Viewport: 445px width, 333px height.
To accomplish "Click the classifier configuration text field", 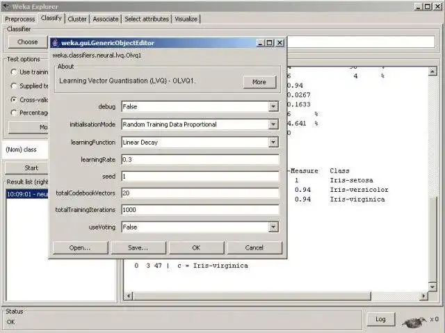I will coord(360,42).
